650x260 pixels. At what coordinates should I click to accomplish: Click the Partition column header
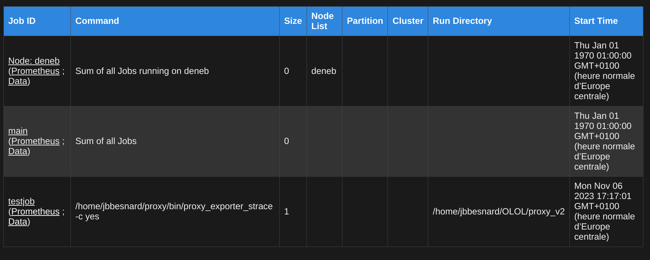coord(365,21)
